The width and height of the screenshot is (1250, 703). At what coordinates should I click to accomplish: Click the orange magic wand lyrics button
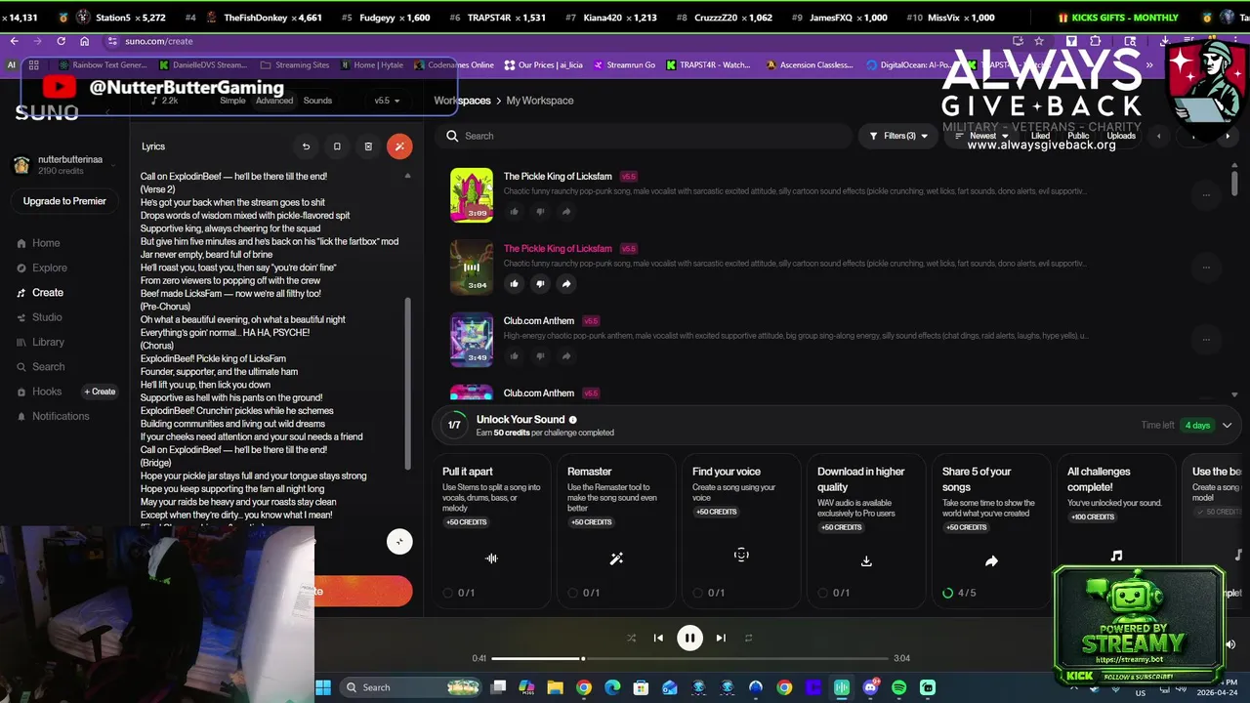tap(399, 146)
